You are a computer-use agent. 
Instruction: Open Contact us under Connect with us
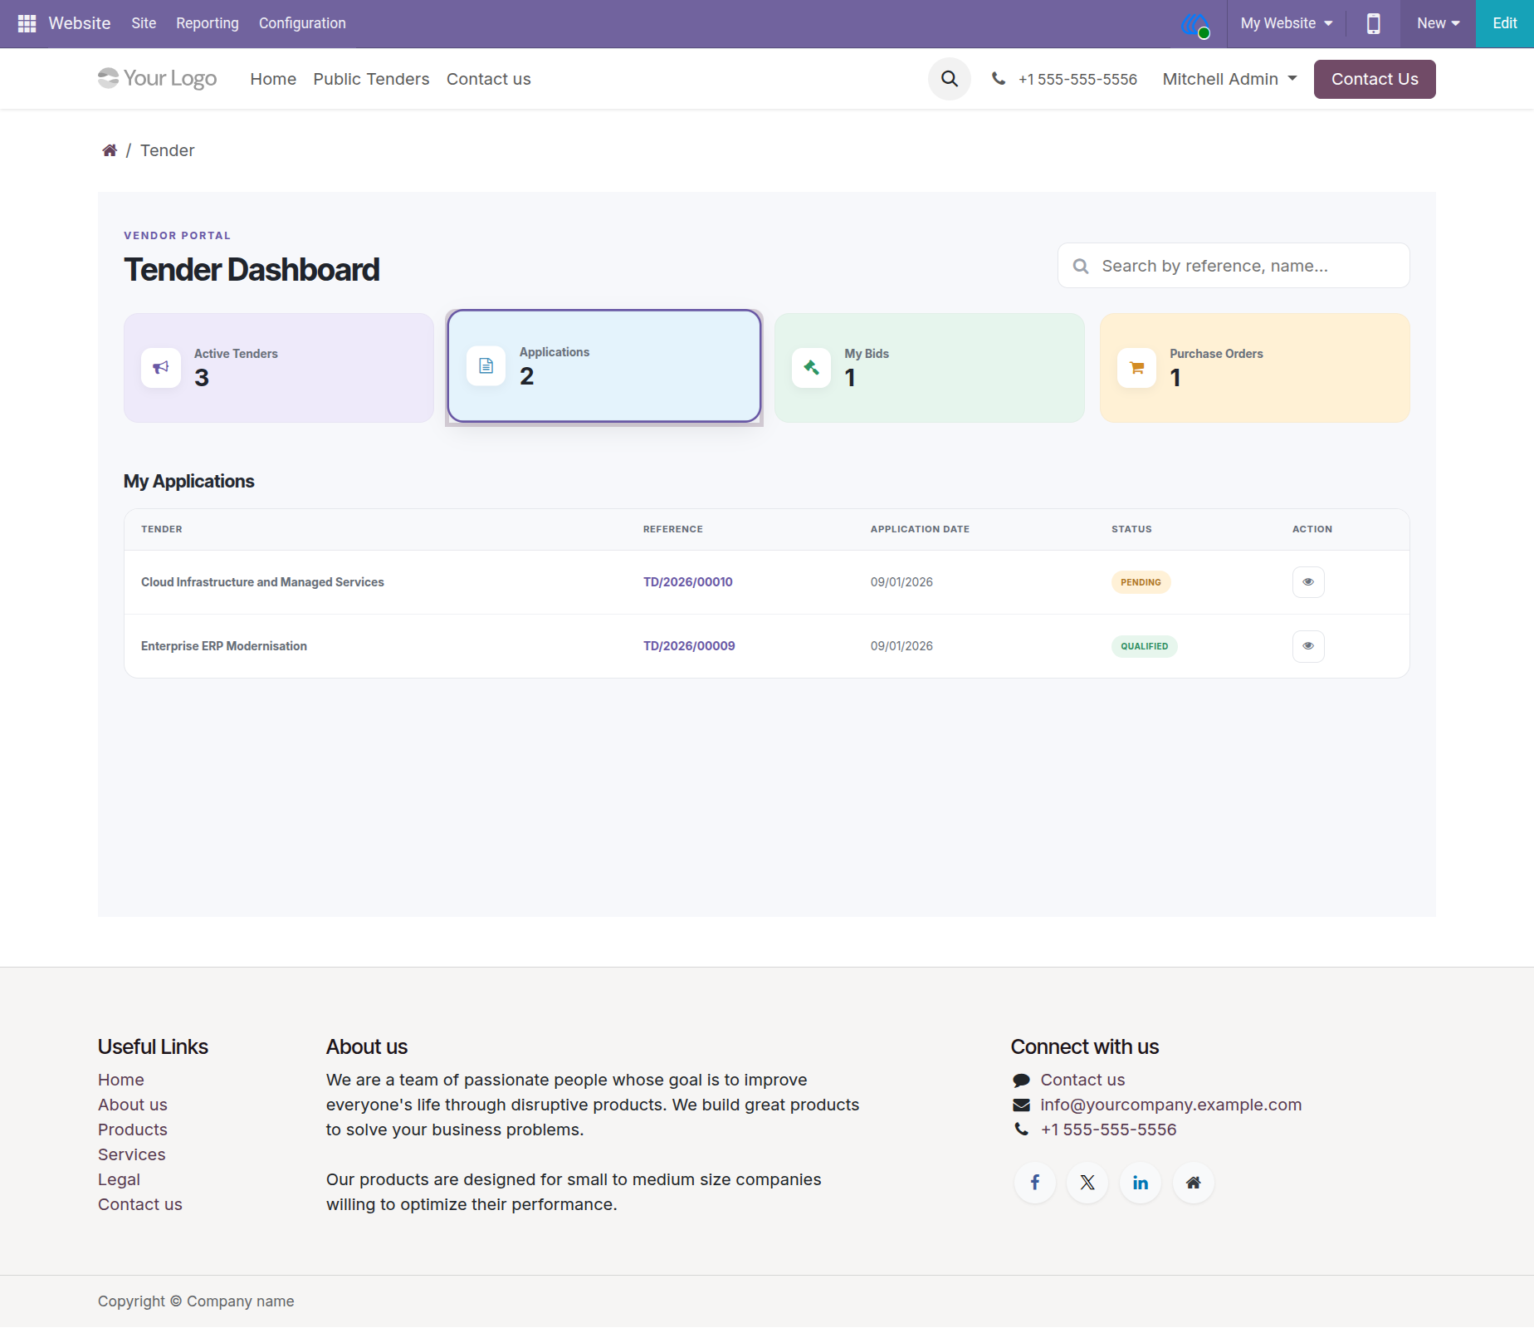(1082, 1080)
